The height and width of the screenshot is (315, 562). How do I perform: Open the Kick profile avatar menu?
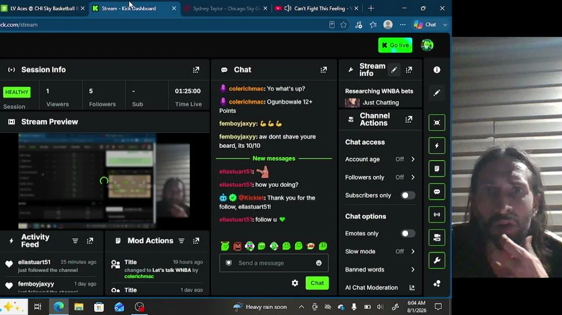[x=427, y=45]
